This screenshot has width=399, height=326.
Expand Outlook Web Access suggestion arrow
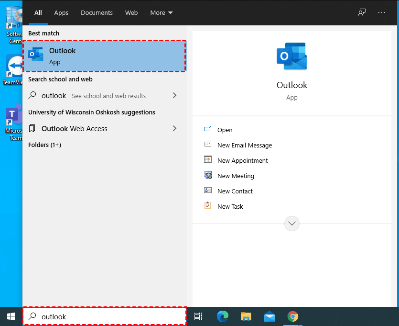(174, 128)
